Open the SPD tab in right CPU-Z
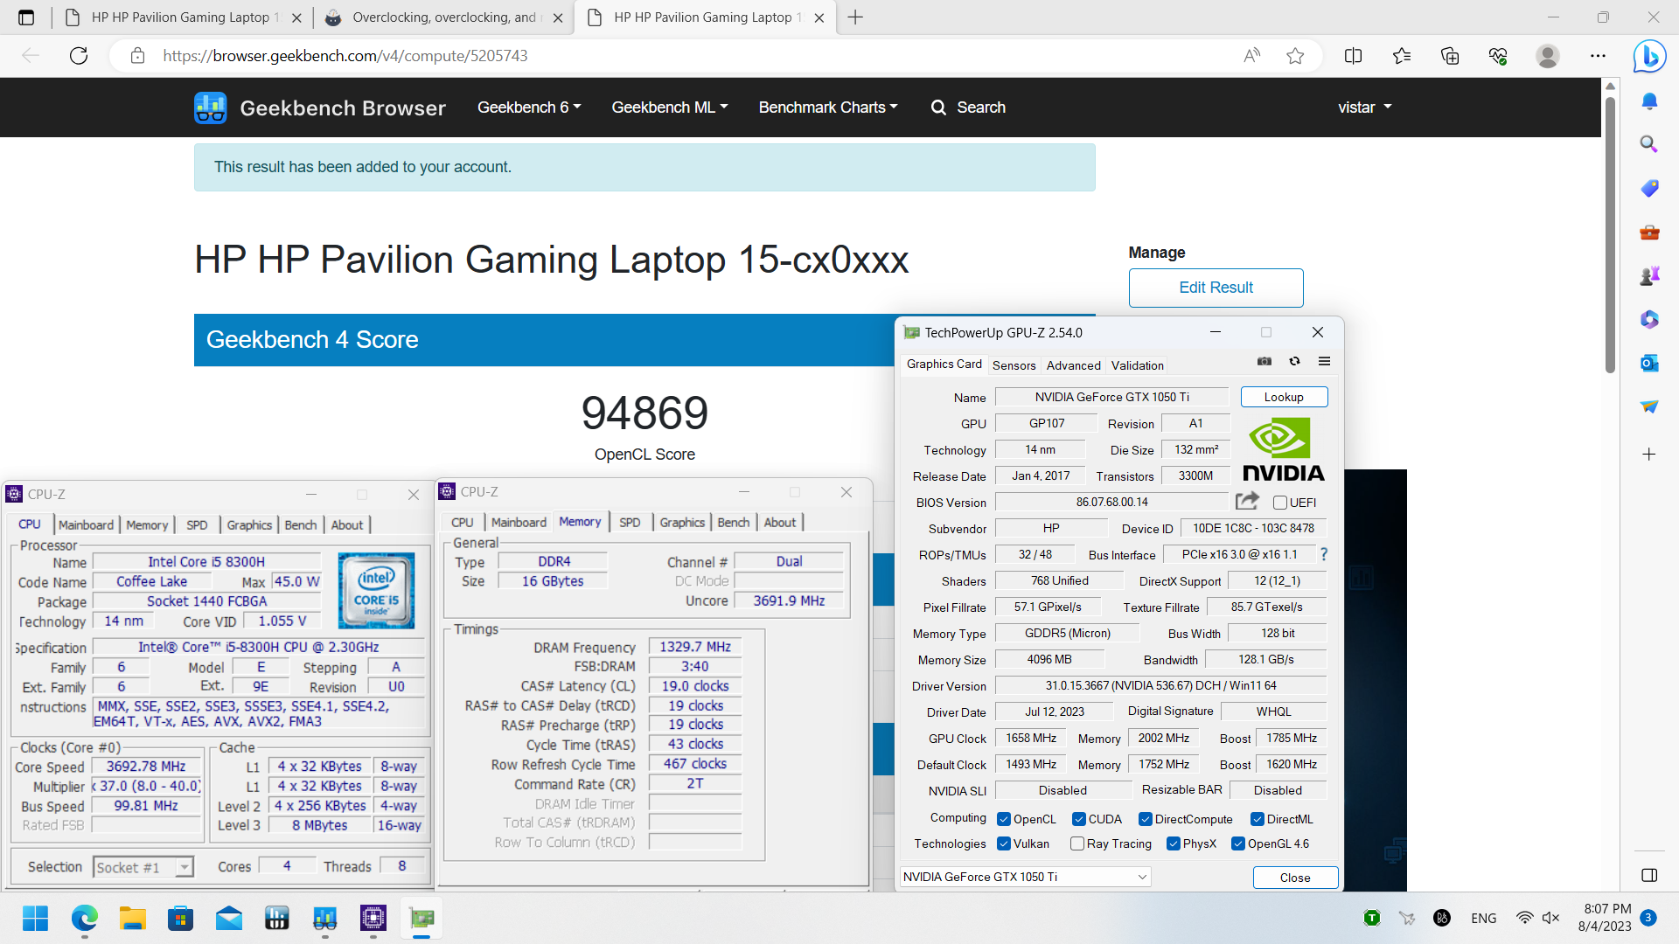This screenshot has height=944, width=1679. [630, 522]
